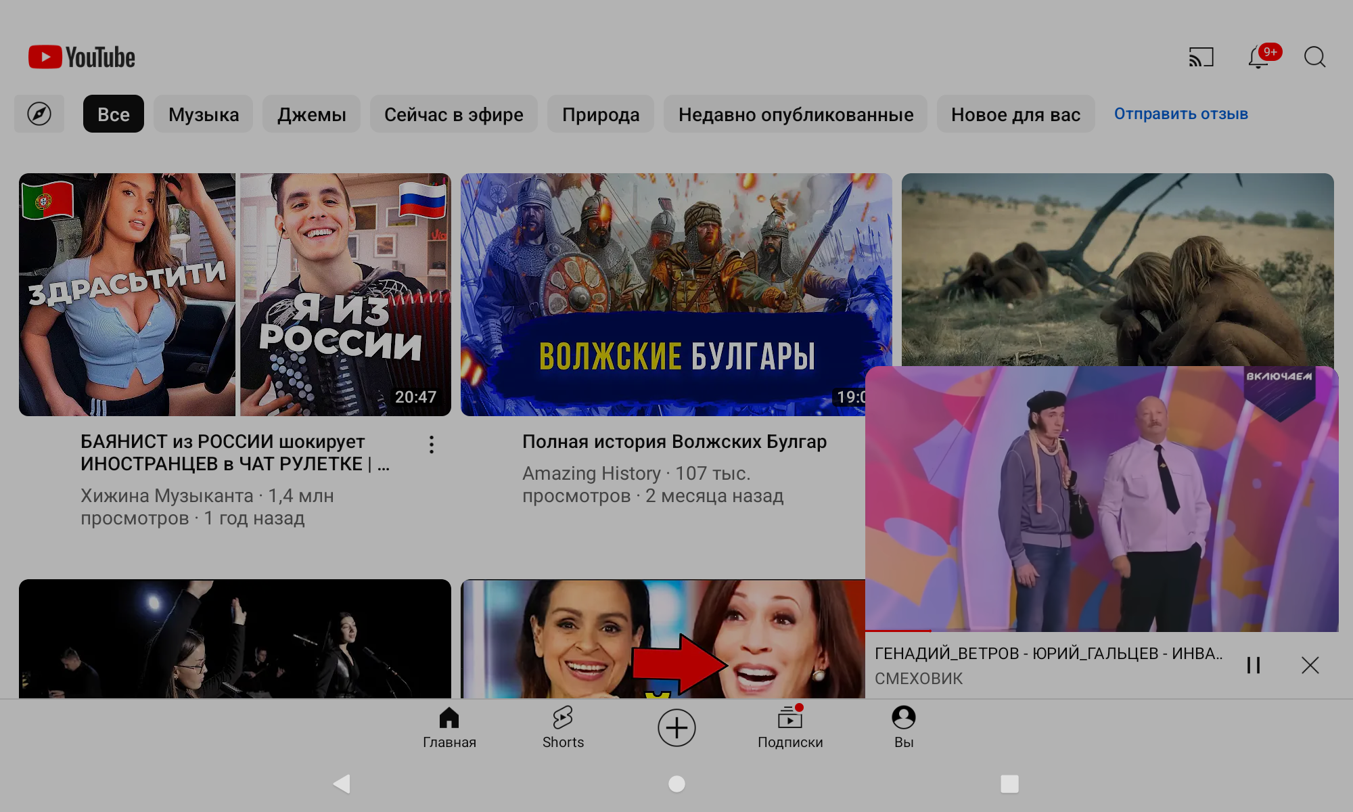Tap the miniplayer channel name СМЕХОВИК
1353x812 pixels.
[x=918, y=678]
